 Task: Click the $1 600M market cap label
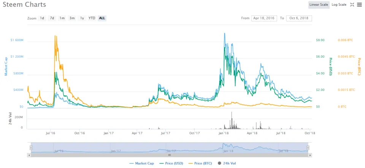point(17,40)
